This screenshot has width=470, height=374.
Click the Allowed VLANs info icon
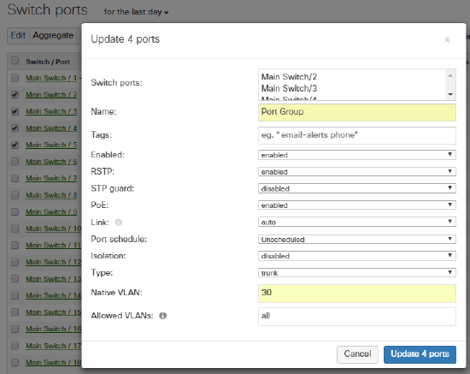[162, 316]
